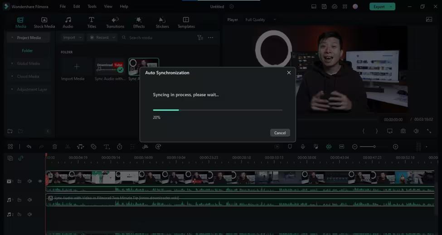This screenshot has width=442, height=235.
Task: Toggle fullscreen preview icon
Action: [429, 131]
